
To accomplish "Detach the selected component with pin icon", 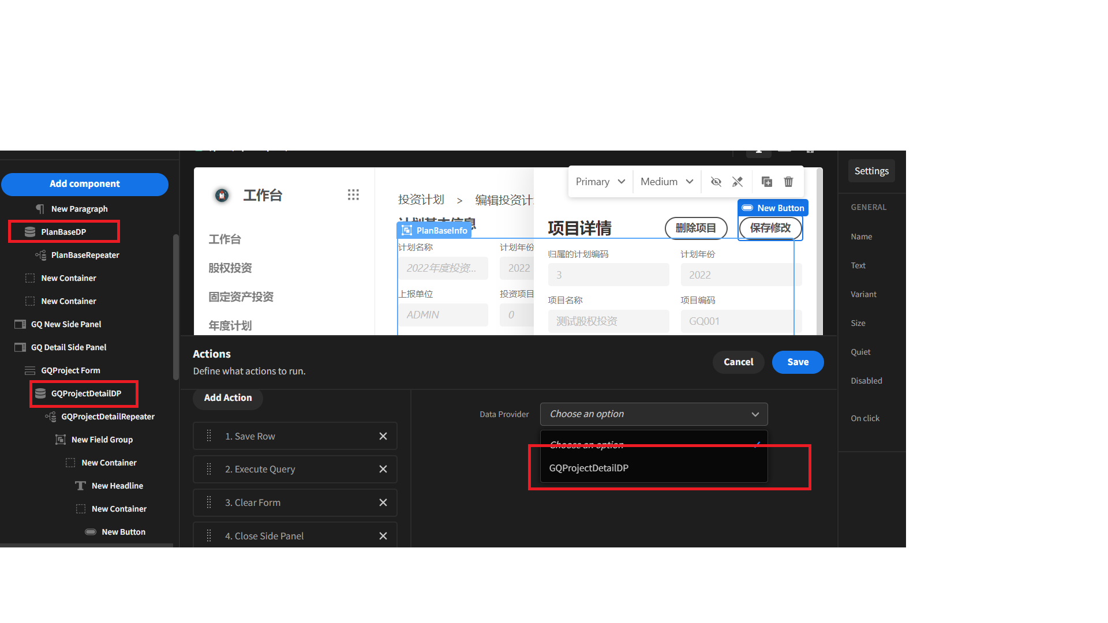I will point(738,181).
